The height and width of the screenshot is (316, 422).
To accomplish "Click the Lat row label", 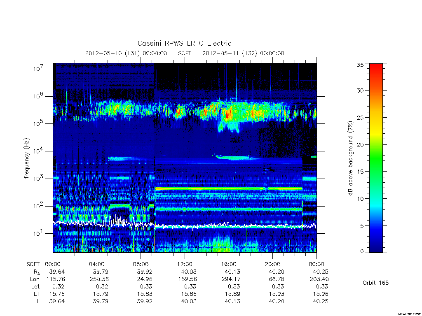I will click(x=35, y=286).
